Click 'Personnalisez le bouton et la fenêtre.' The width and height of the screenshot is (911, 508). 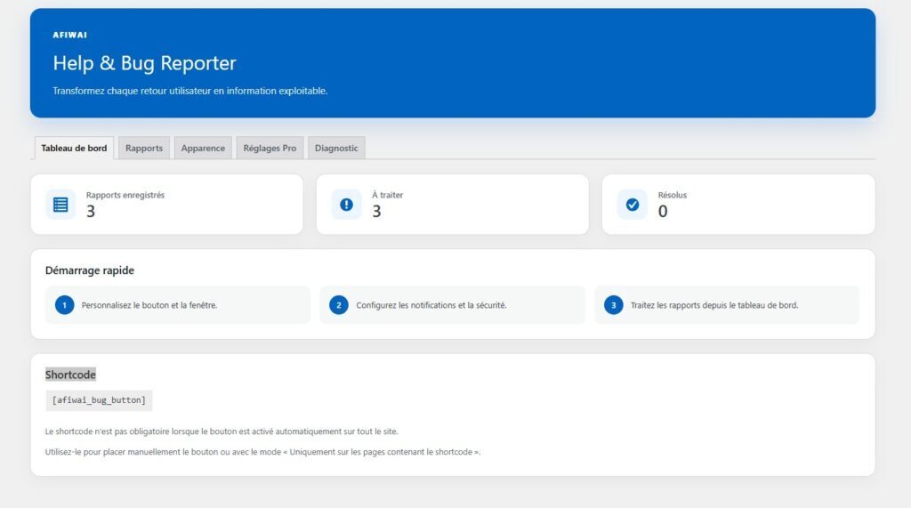coord(149,305)
